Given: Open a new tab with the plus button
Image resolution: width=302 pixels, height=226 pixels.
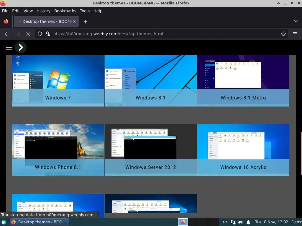Looking at the screenshot, I should pyautogui.click(x=85, y=22).
